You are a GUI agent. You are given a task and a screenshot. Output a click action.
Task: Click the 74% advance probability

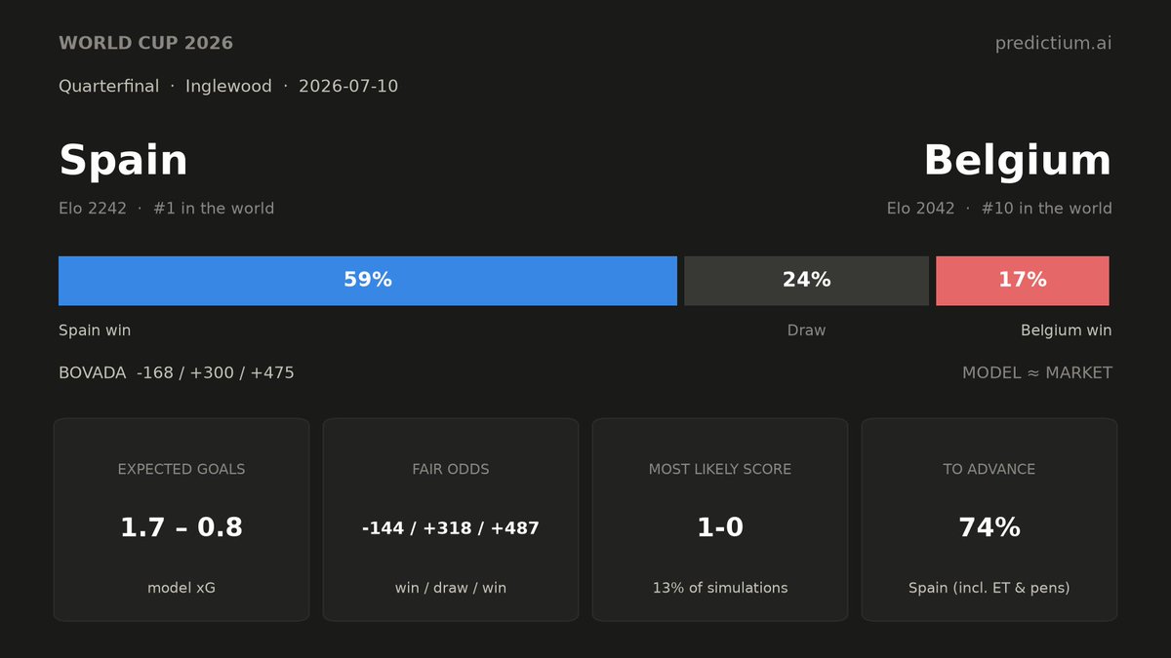(989, 527)
